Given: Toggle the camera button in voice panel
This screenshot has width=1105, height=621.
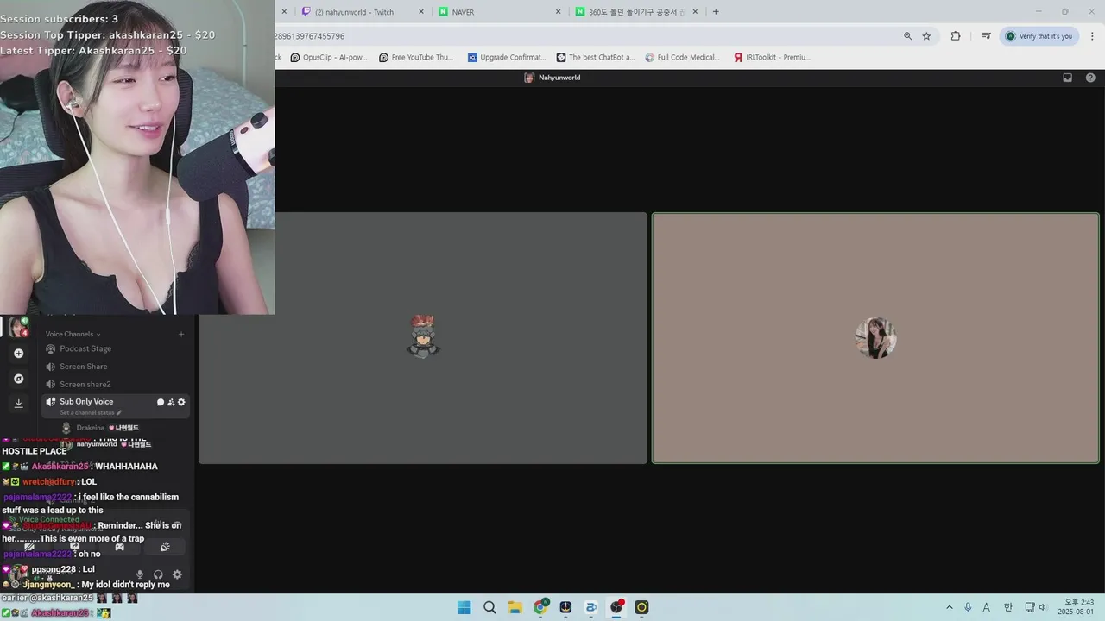Looking at the screenshot, I should (x=28, y=547).
